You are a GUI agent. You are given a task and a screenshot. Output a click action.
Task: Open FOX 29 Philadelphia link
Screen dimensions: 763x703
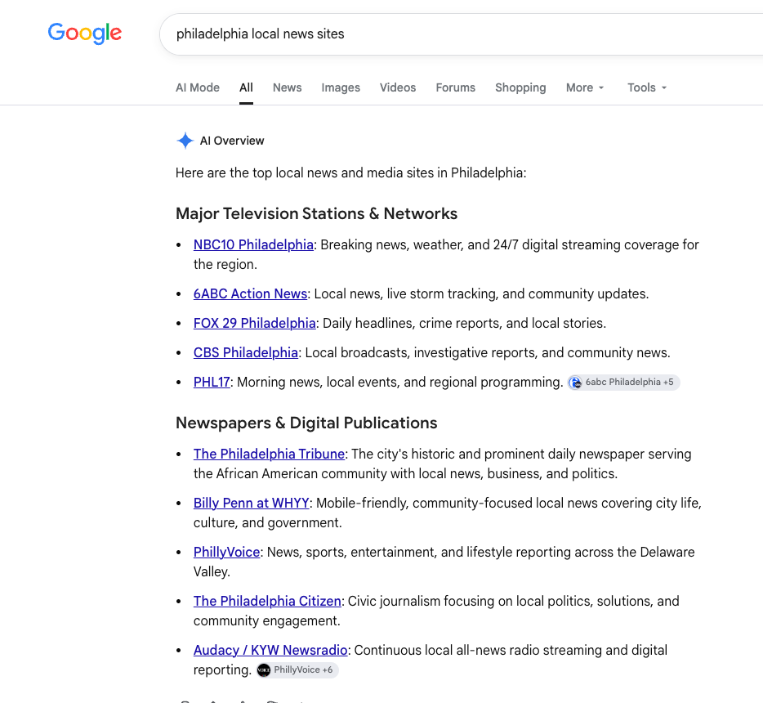255,323
